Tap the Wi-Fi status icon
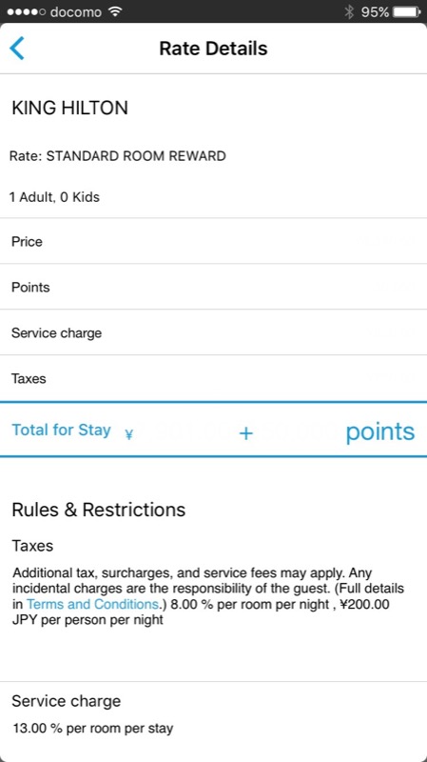427x762 pixels. tap(115, 11)
